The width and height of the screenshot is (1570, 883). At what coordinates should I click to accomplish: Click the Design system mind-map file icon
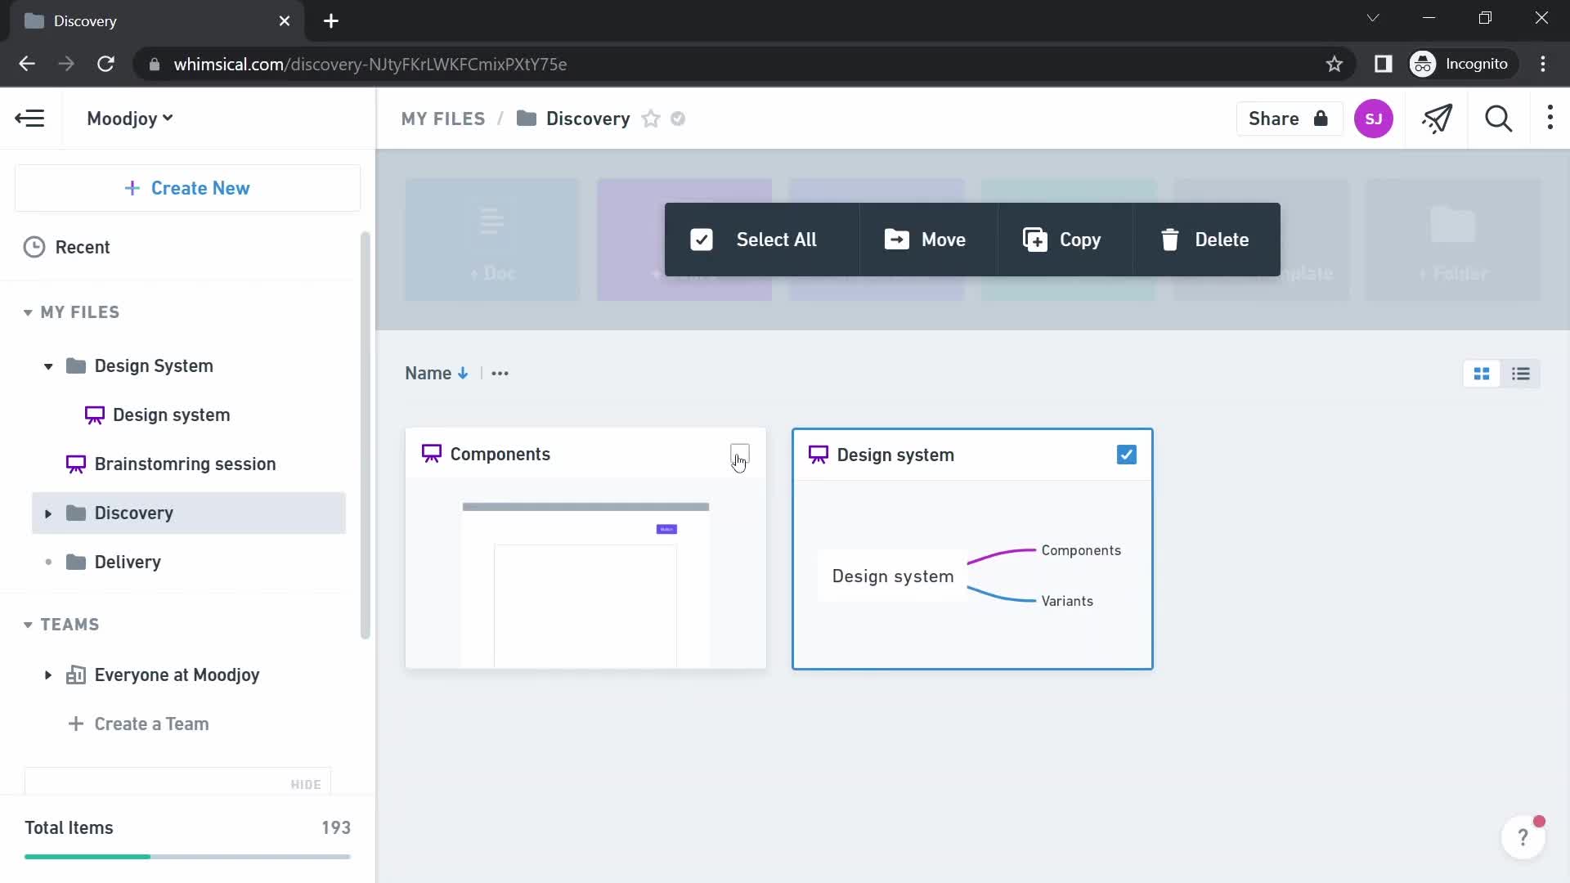[819, 454]
